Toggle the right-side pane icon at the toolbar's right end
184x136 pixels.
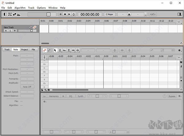179,14
